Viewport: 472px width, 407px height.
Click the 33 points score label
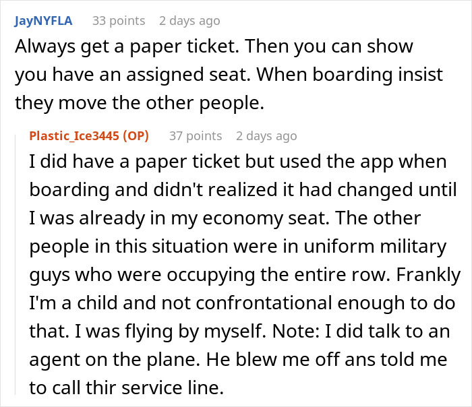coord(118,21)
